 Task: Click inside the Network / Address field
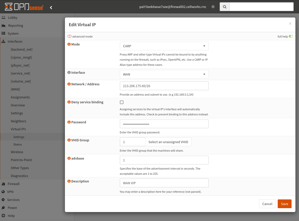coord(164,86)
